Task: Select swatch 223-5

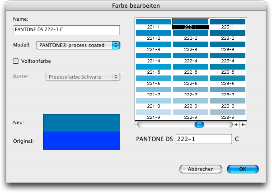Action: (x=228, y=69)
